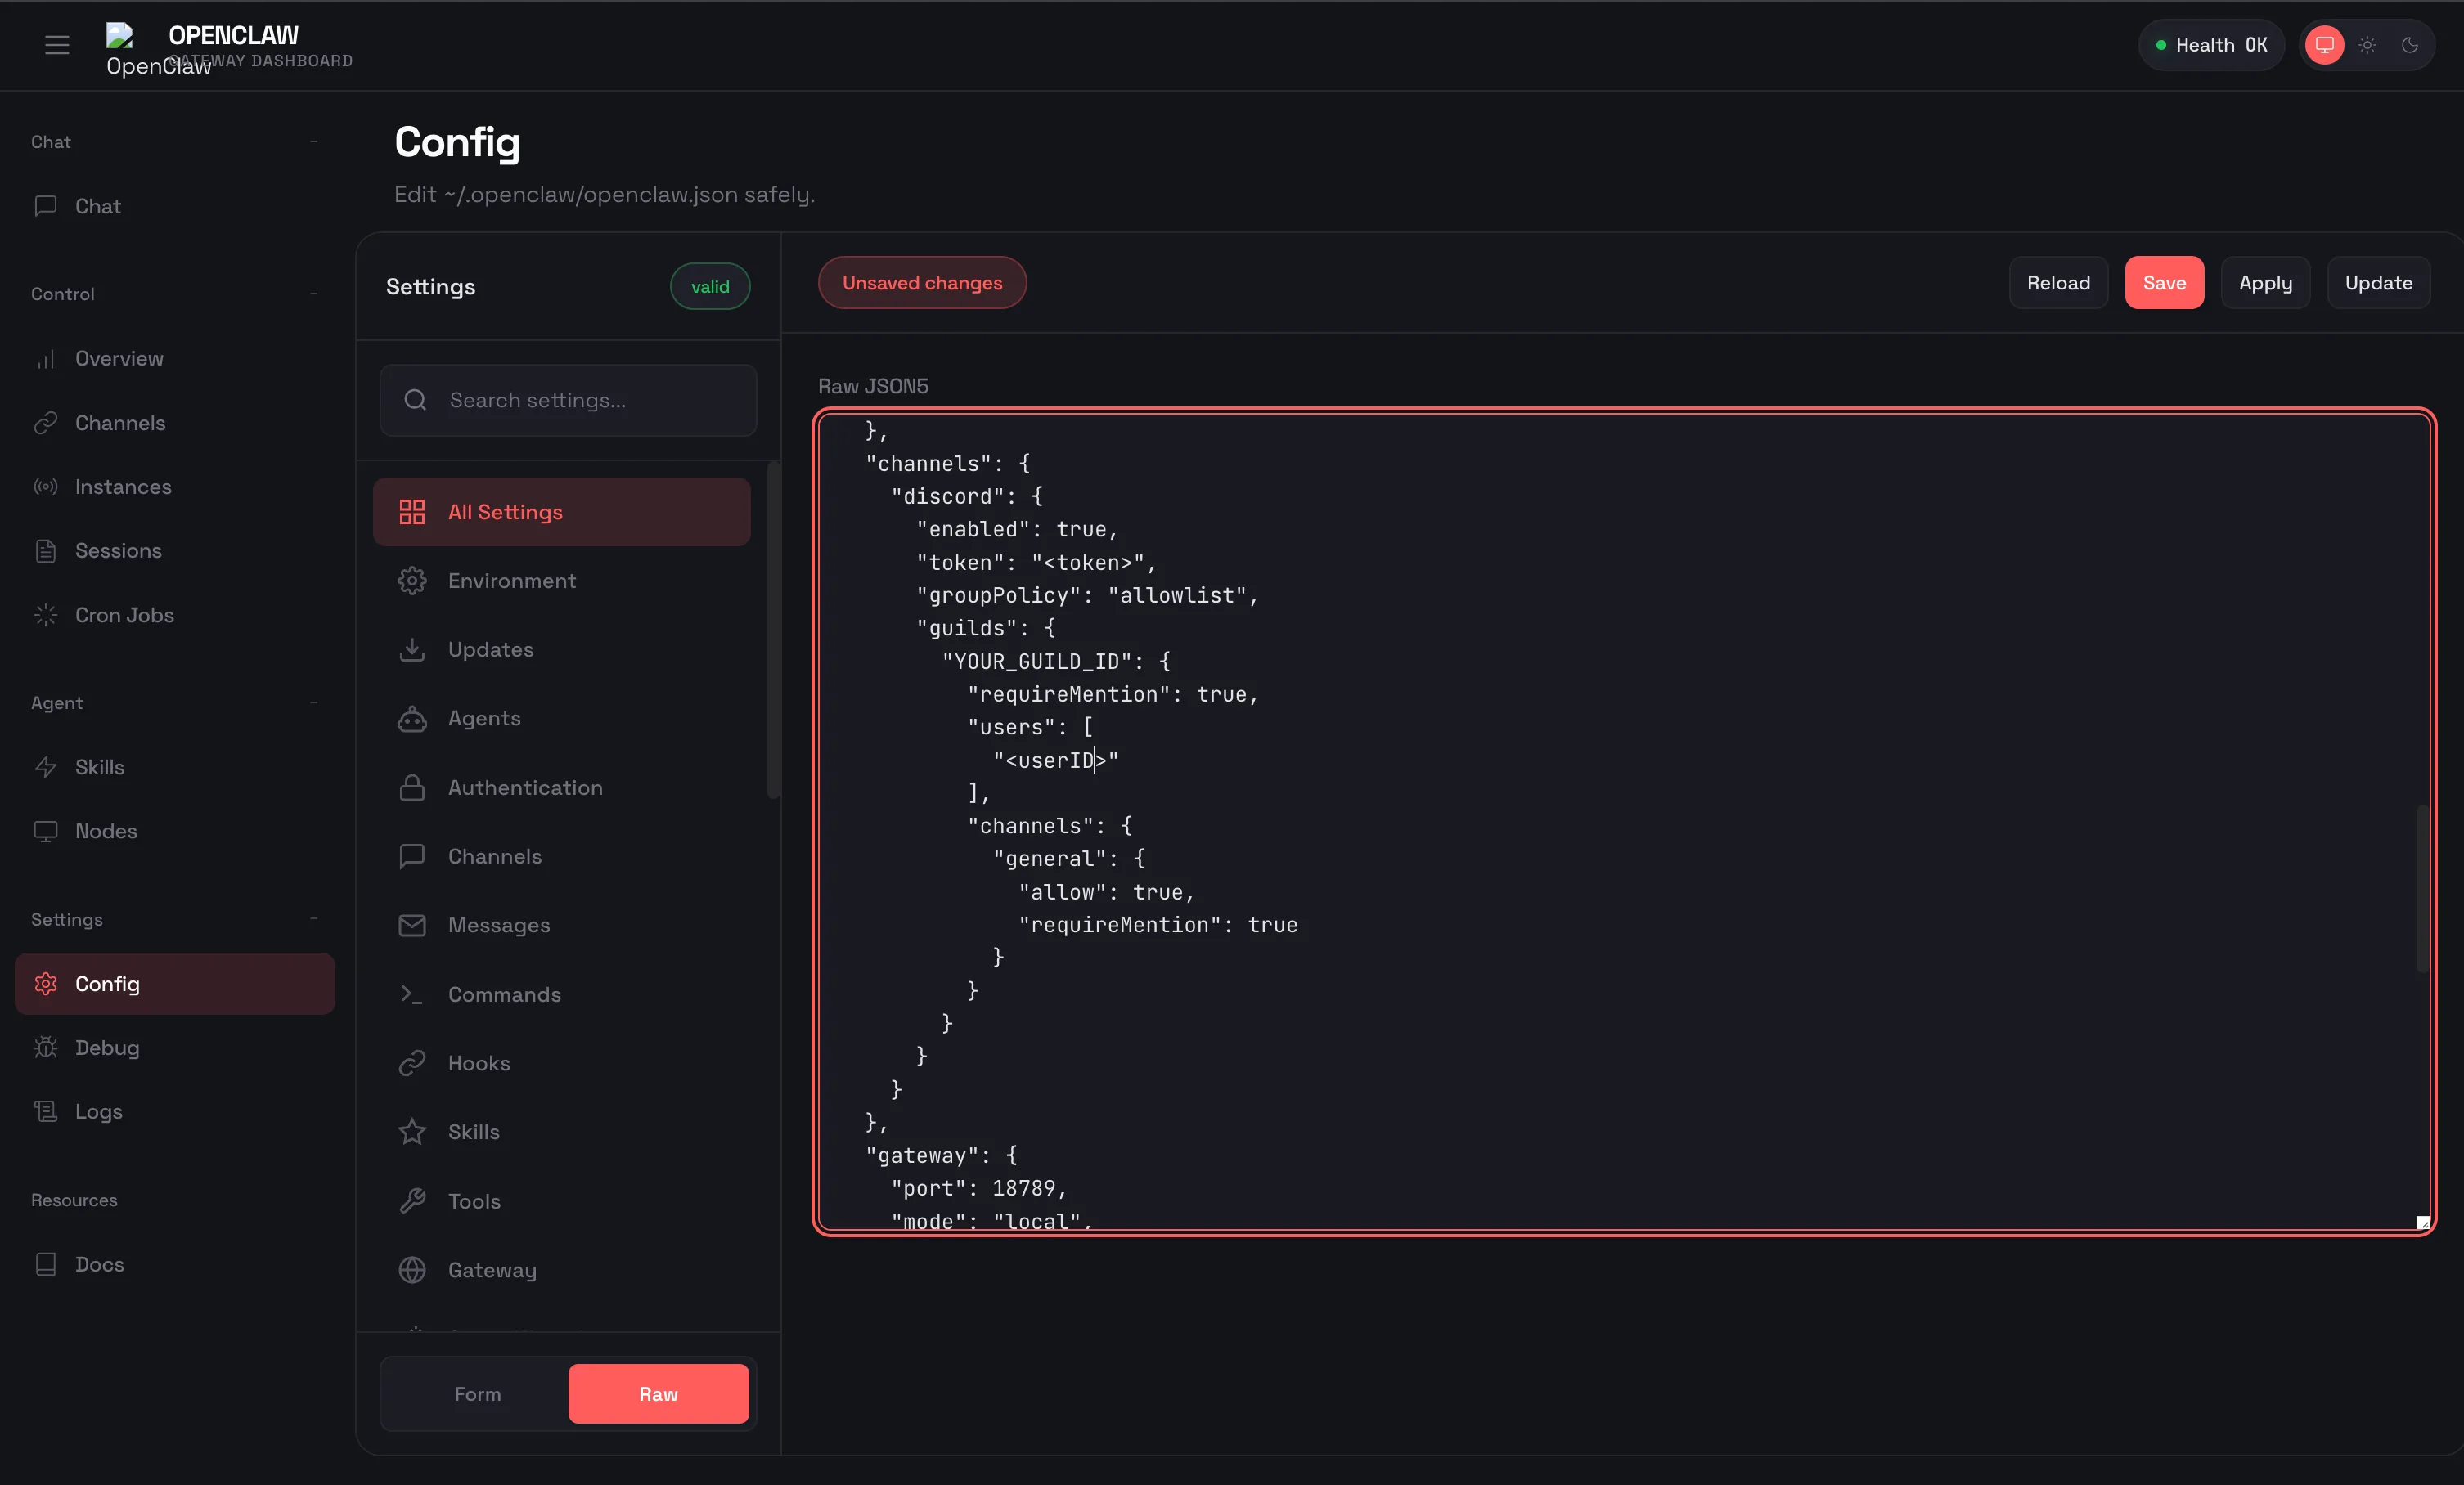Open Environment settings via the gear icon
The image size is (2464, 1485).
click(x=412, y=580)
